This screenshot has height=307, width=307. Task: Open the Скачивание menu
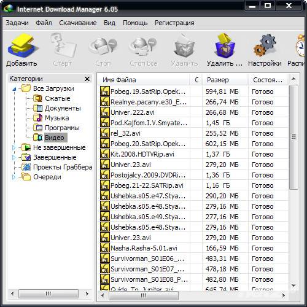78,23
